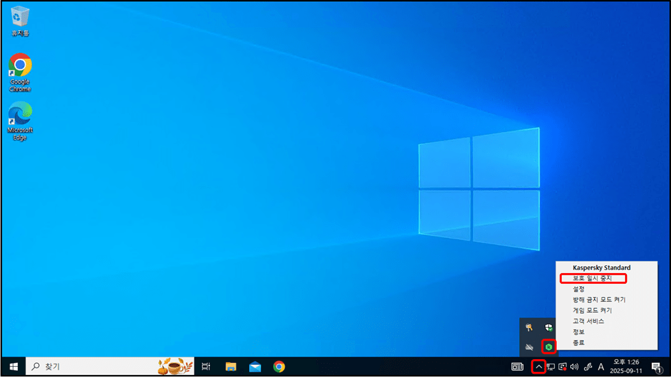Click the OneDrive cloud tray icon
This screenshot has width=671, height=377.
(529, 346)
